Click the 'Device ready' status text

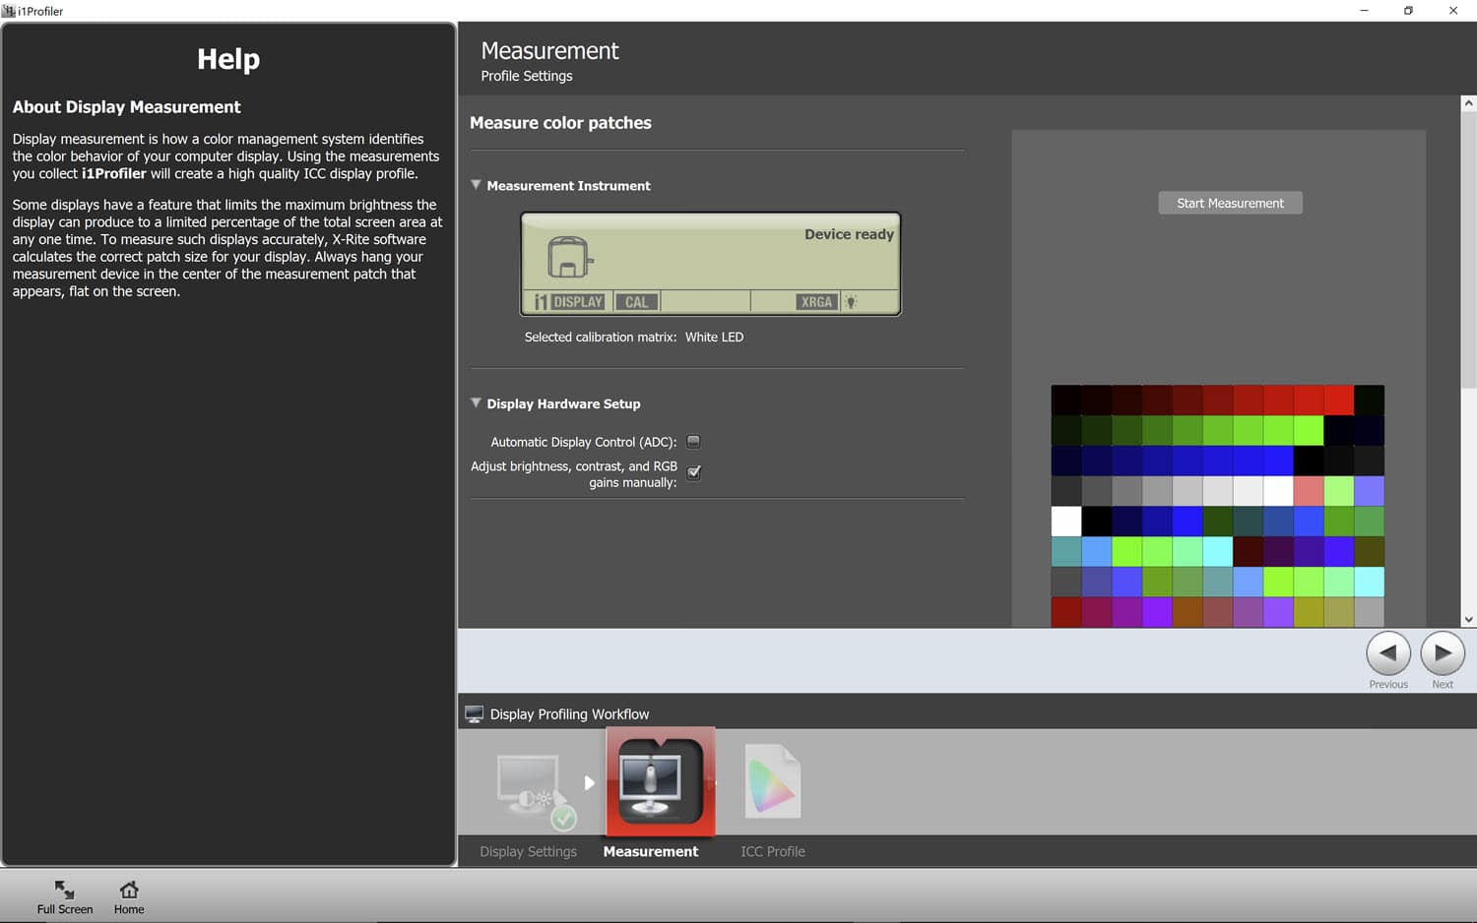click(x=849, y=234)
